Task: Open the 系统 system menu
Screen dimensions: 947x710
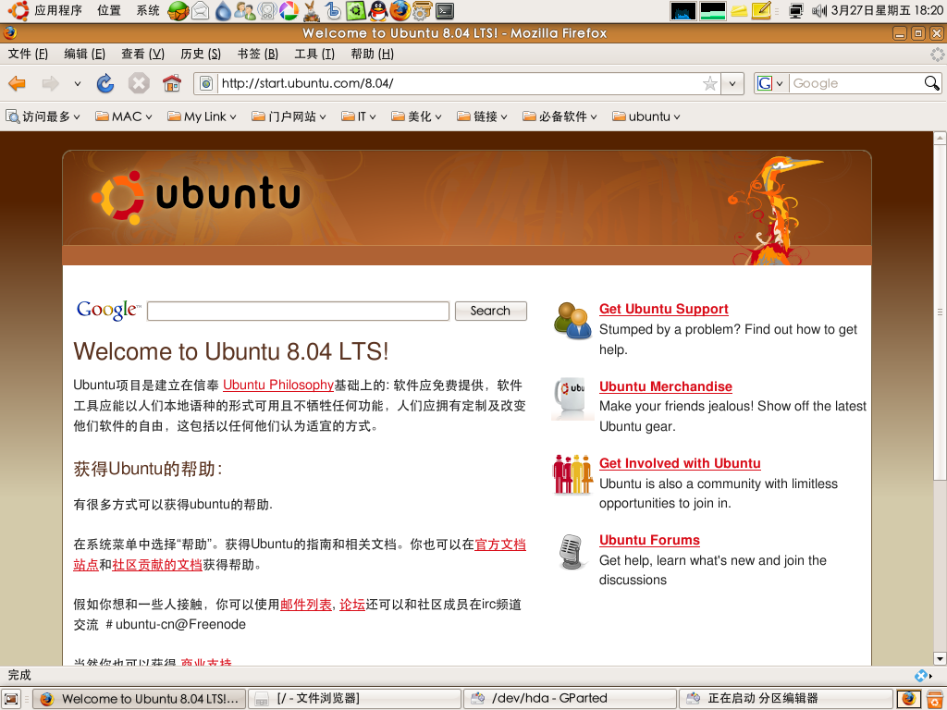Action: click(x=148, y=10)
